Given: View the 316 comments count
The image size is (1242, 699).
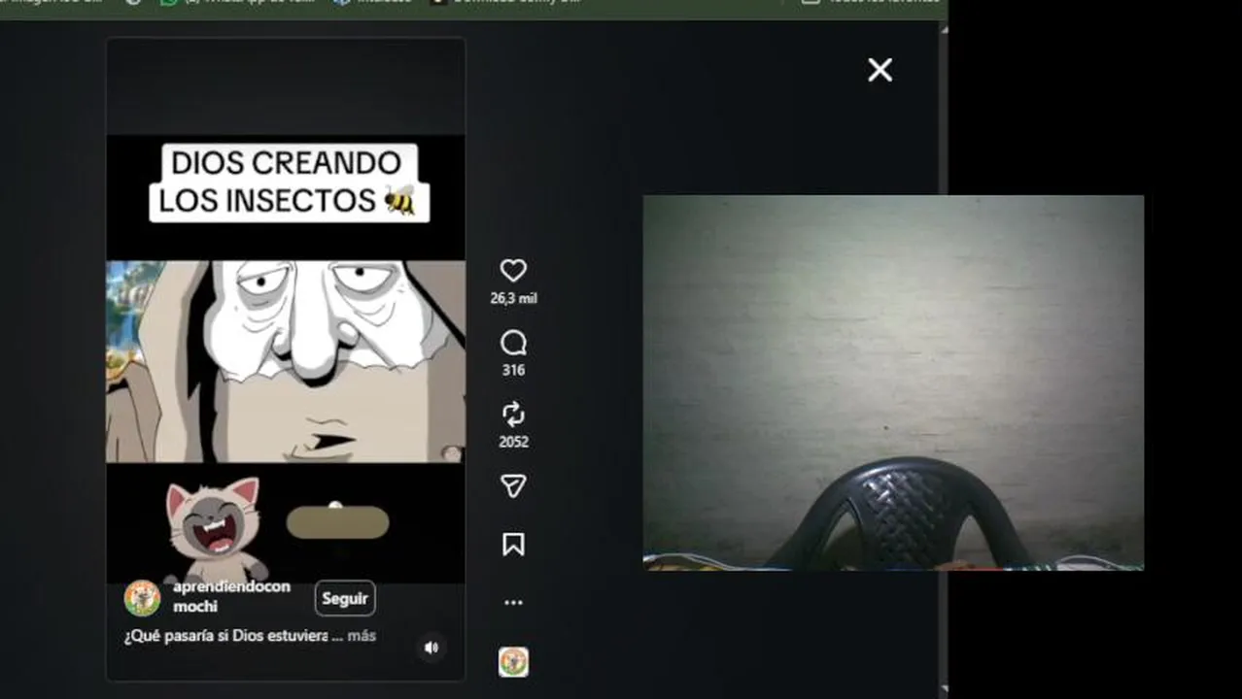Looking at the screenshot, I should point(513,370).
